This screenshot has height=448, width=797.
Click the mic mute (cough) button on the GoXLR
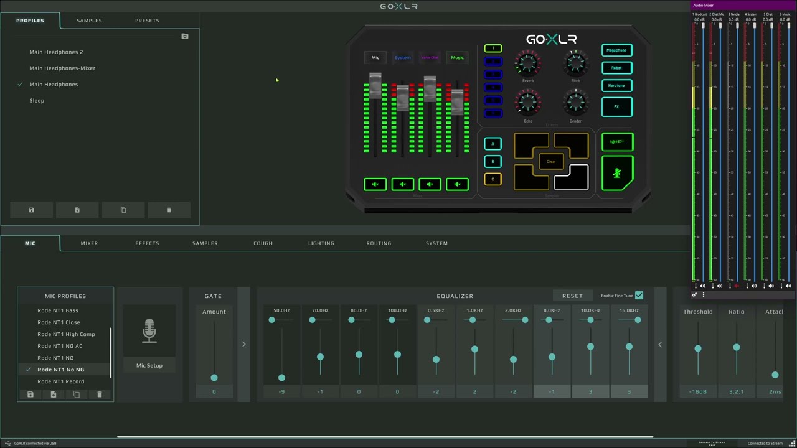[x=617, y=173]
